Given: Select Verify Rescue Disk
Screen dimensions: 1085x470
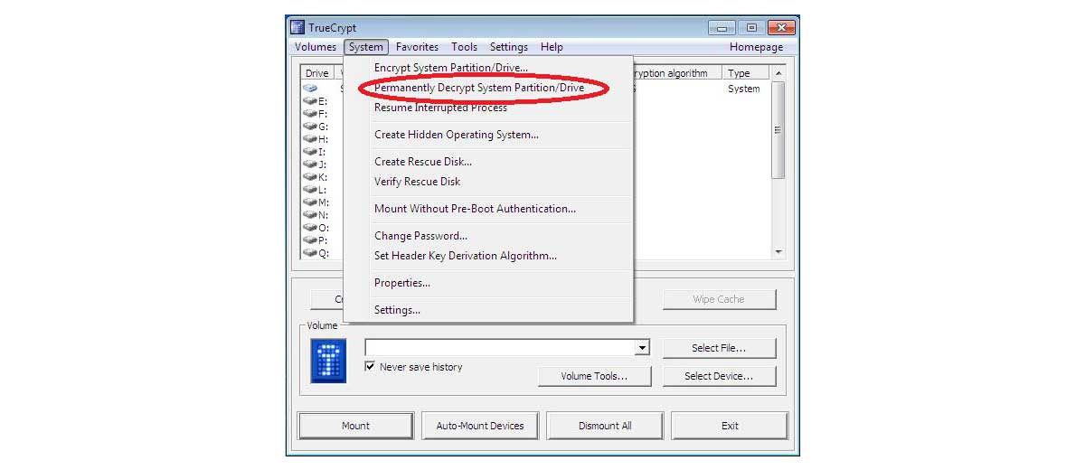Looking at the screenshot, I should 418,182.
